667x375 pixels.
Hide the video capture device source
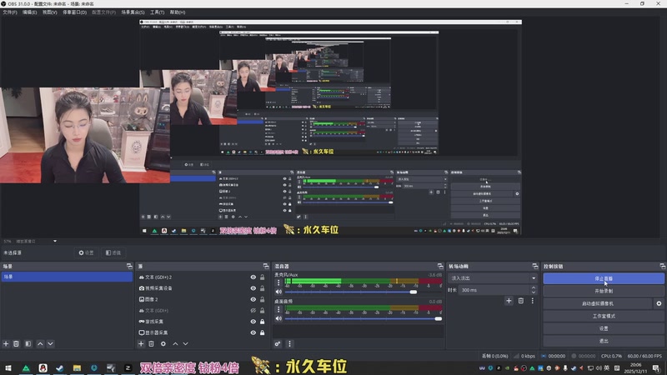(x=253, y=288)
